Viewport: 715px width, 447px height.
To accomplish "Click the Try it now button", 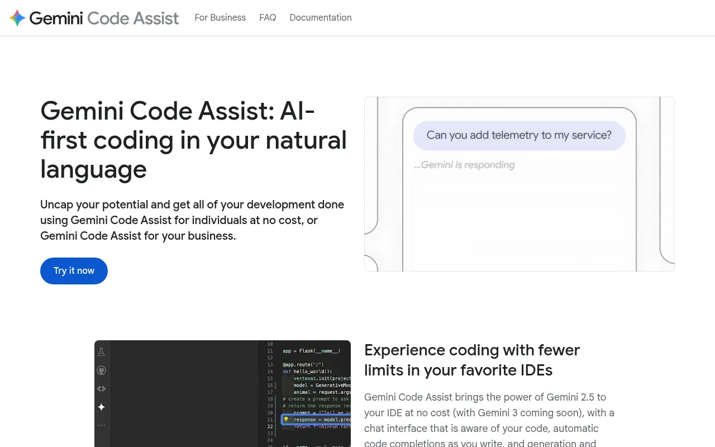I will [74, 271].
